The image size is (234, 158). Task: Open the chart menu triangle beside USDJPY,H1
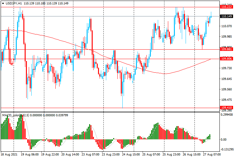(3, 3)
